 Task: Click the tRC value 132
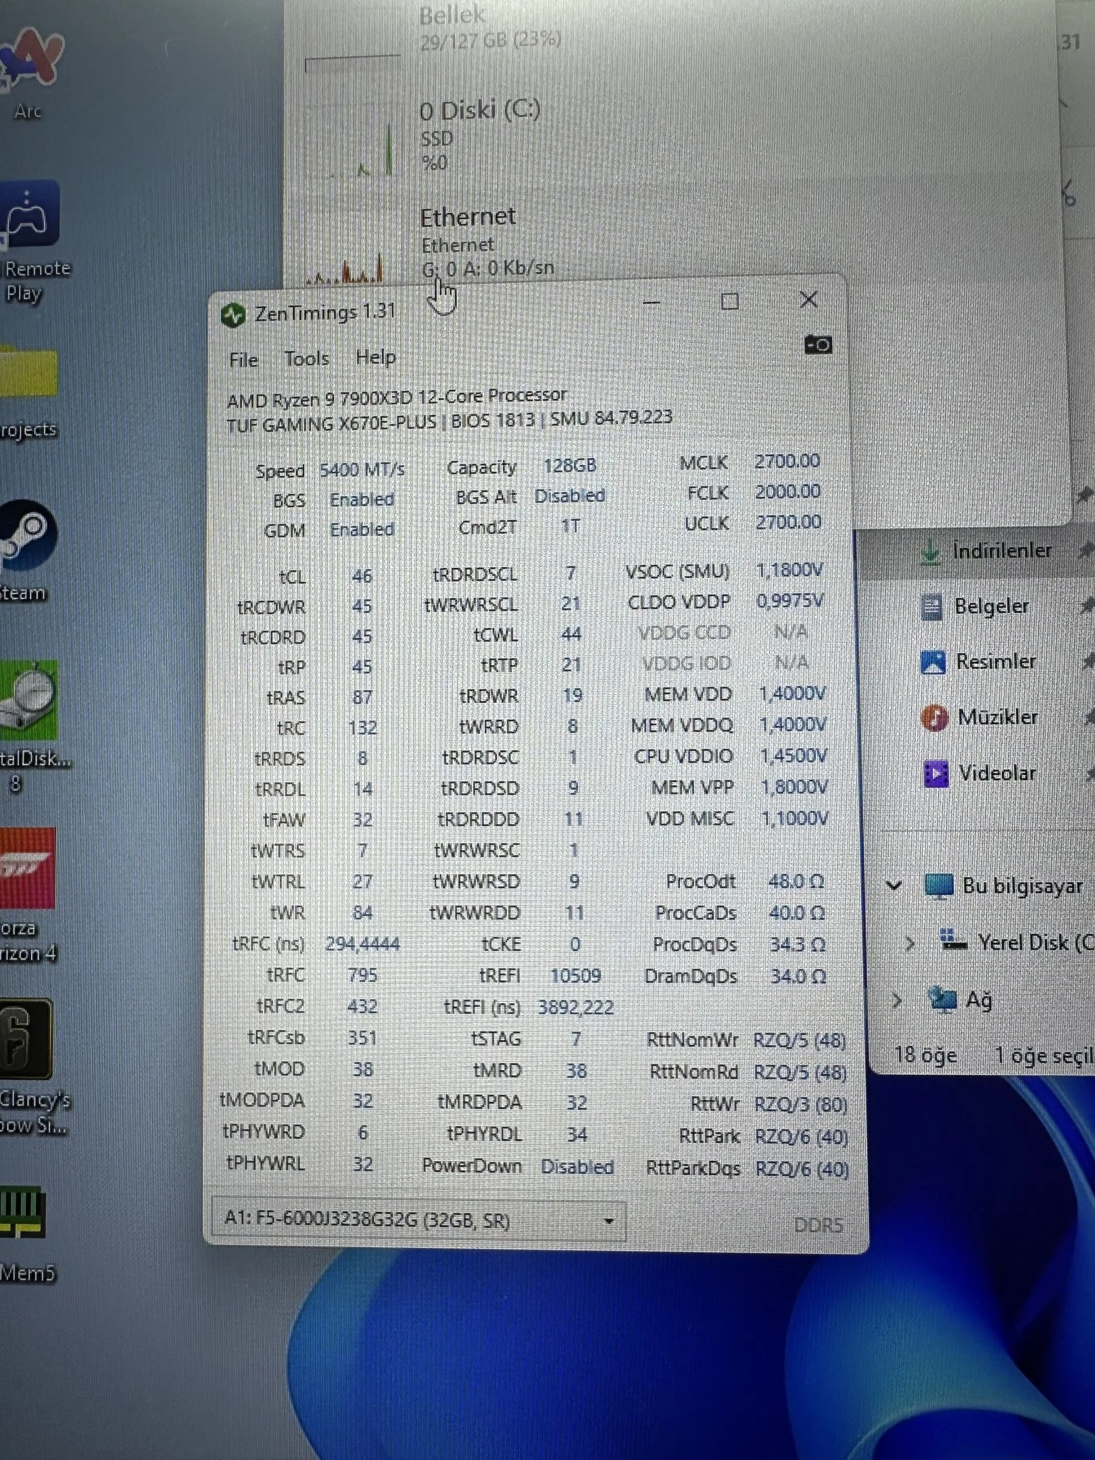[362, 728]
